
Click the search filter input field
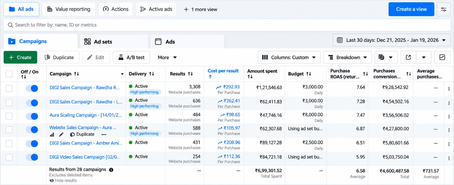227,25
